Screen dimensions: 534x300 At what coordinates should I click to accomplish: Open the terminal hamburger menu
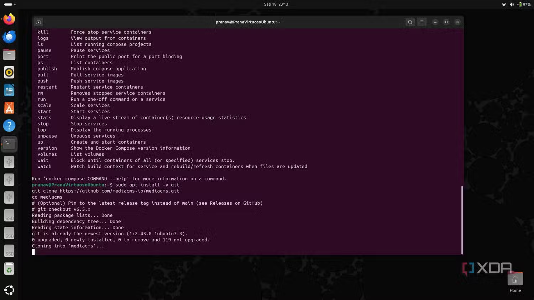(422, 22)
